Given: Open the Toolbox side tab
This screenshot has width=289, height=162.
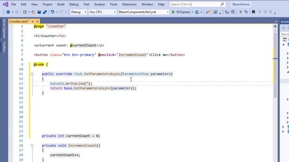Looking at the screenshot, I should tap(4, 47).
